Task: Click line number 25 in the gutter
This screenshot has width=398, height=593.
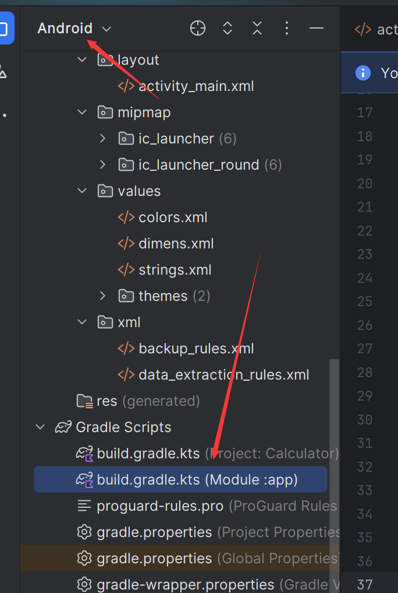Action: pos(365,301)
